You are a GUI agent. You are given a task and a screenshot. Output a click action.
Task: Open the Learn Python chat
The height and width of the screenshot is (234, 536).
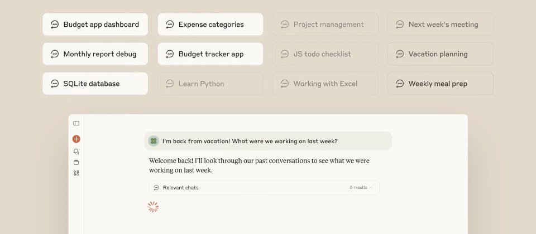[x=210, y=84]
